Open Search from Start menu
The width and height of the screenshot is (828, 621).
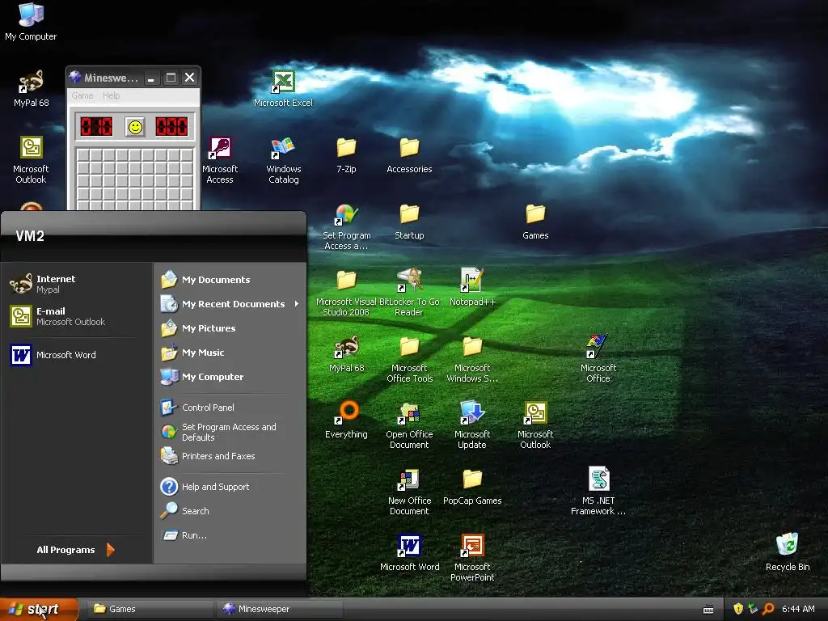coord(230,511)
